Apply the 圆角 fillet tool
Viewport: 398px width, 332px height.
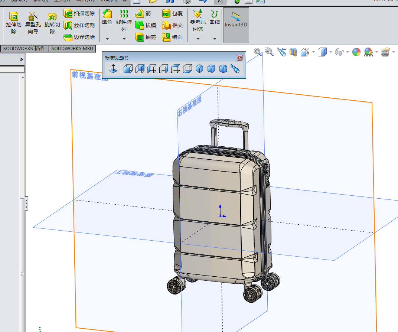[x=107, y=17]
